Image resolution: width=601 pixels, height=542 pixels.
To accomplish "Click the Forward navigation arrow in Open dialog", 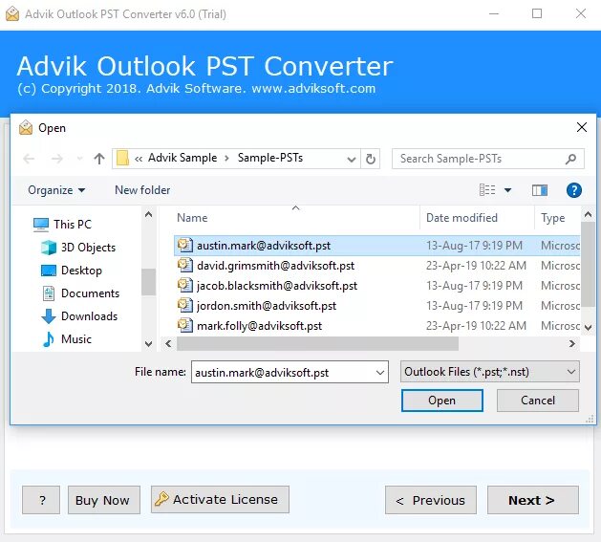I will coord(57,159).
